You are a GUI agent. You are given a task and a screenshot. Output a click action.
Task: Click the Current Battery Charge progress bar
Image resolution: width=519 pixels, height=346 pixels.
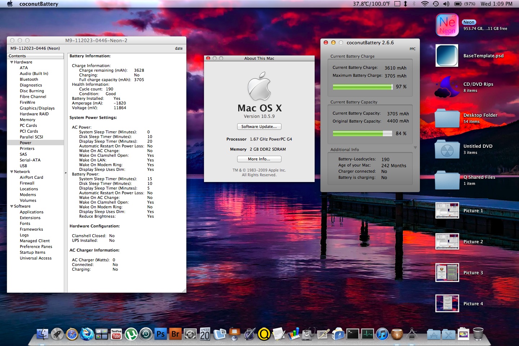[362, 87]
